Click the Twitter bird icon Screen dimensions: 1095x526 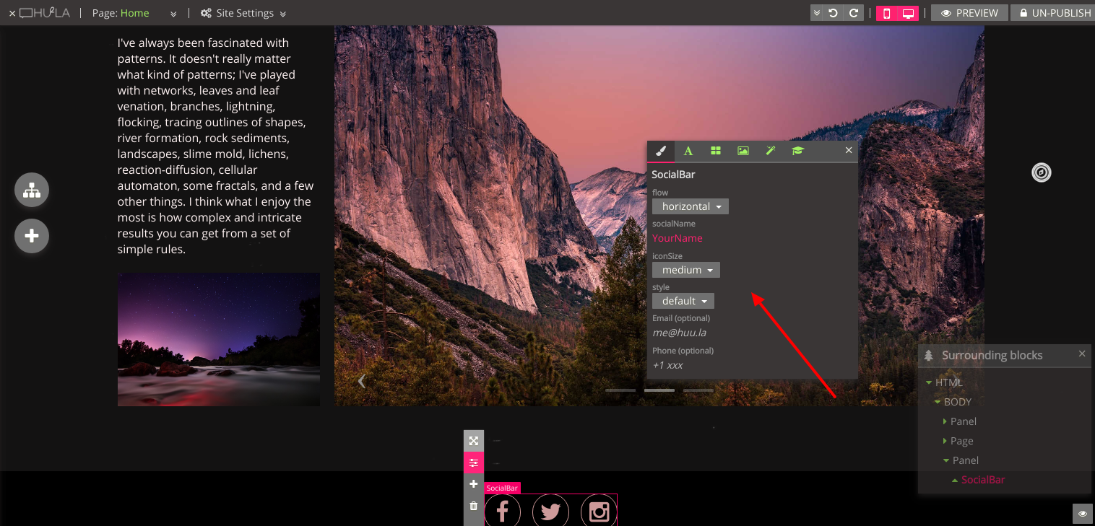[x=550, y=512]
